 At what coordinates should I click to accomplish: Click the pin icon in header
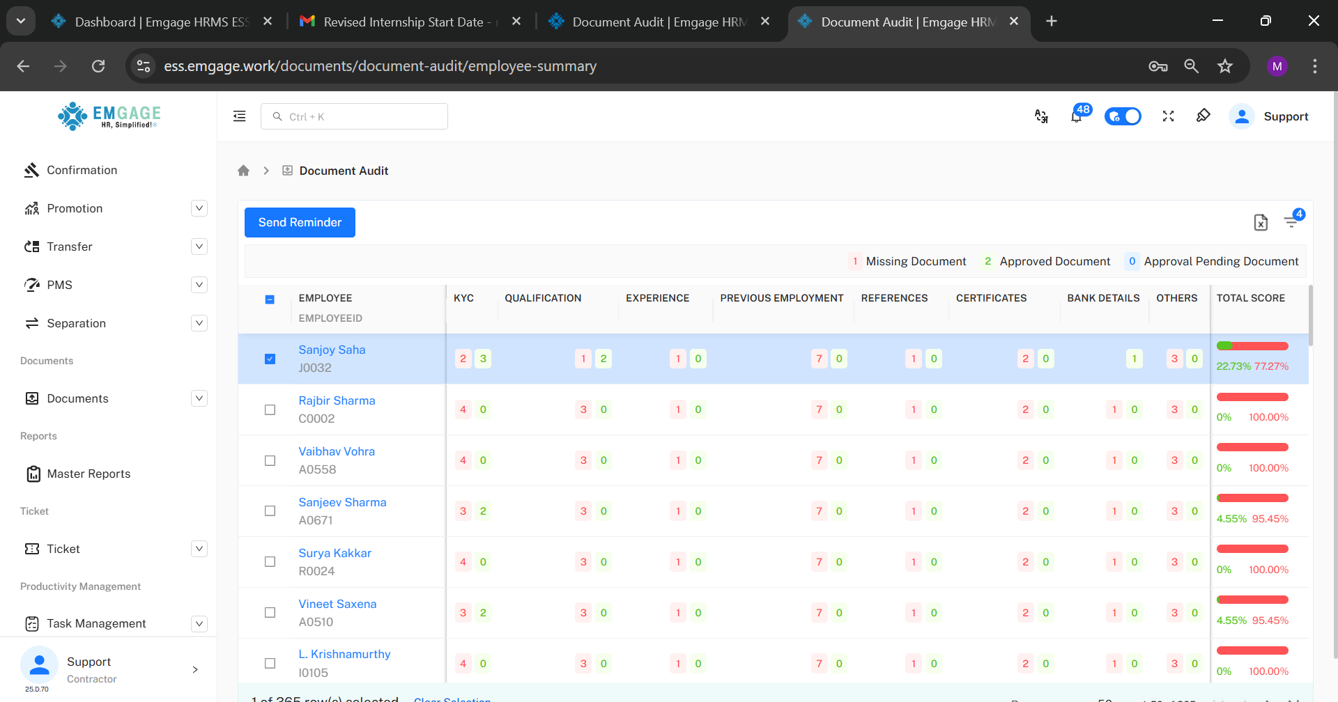click(1203, 116)
